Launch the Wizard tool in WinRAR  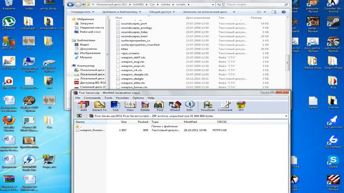(x=175, y=106)
